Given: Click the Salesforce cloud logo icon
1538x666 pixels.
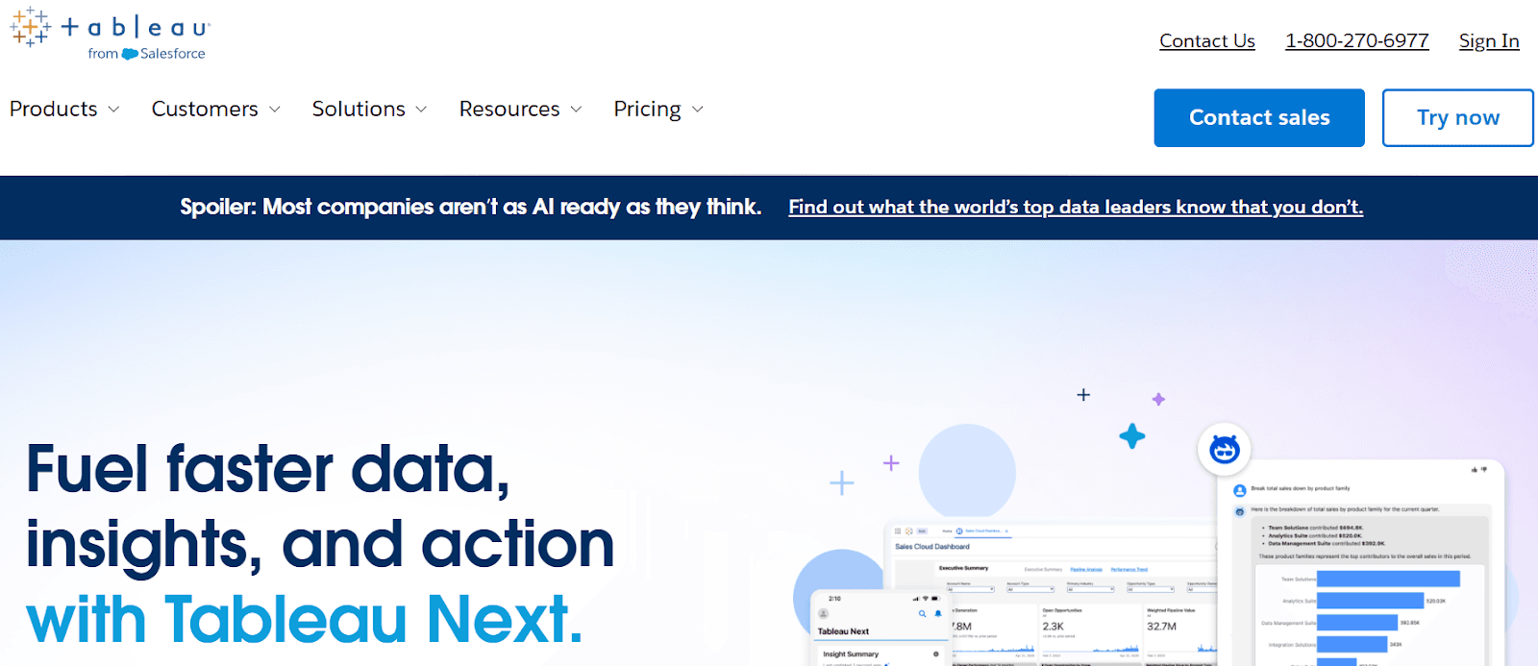Looking at the screenshot, I should point(130,54).
